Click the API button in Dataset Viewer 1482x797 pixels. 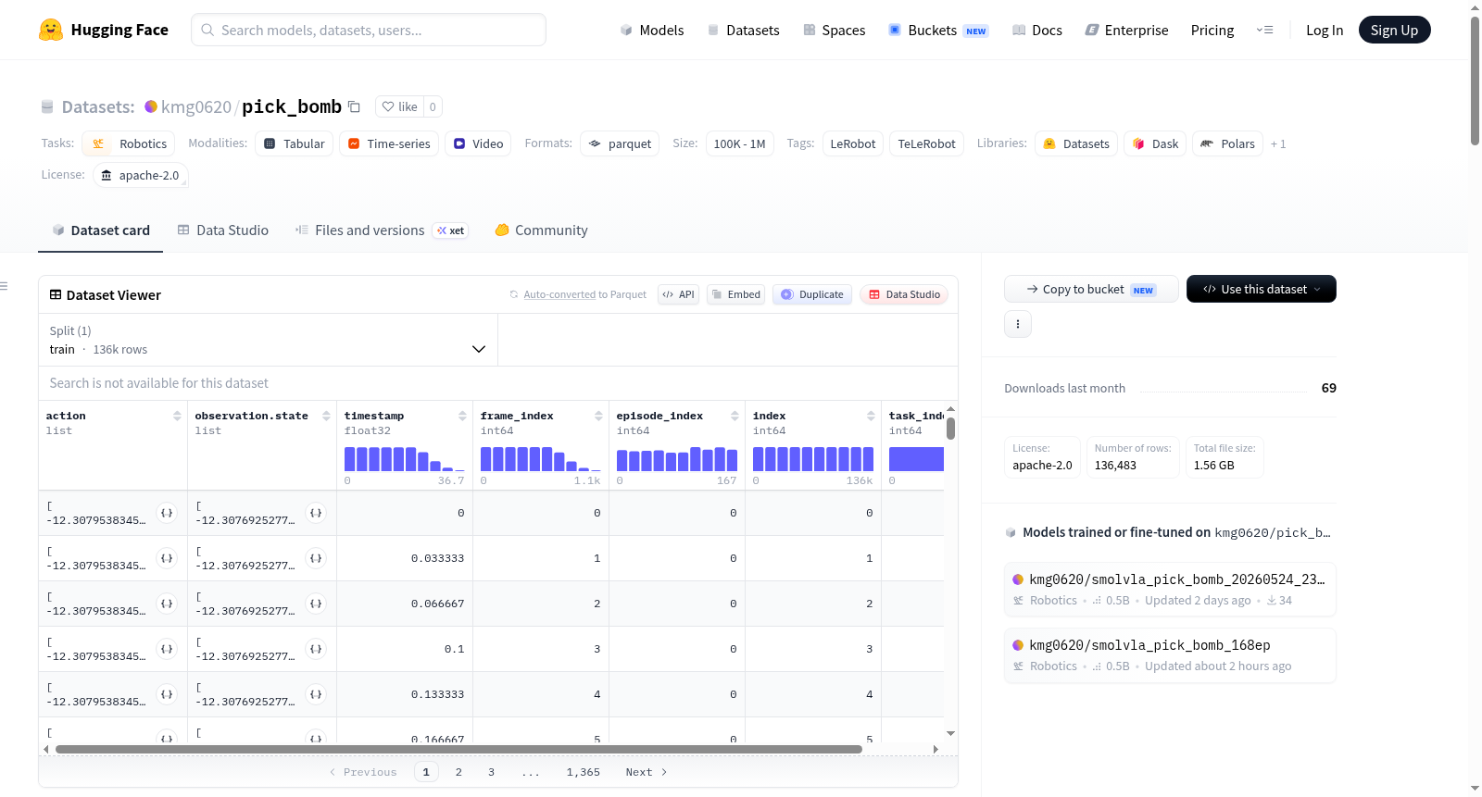pyautogui.click(x=678, y=294)
